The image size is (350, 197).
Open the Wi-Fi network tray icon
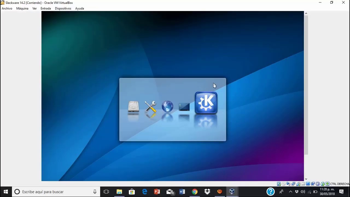click(309, 192)
